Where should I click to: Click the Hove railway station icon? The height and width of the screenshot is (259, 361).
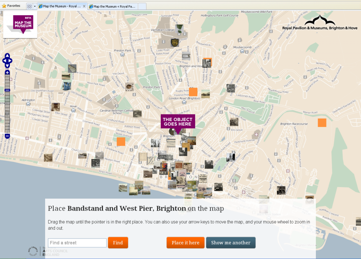[73, 110]
